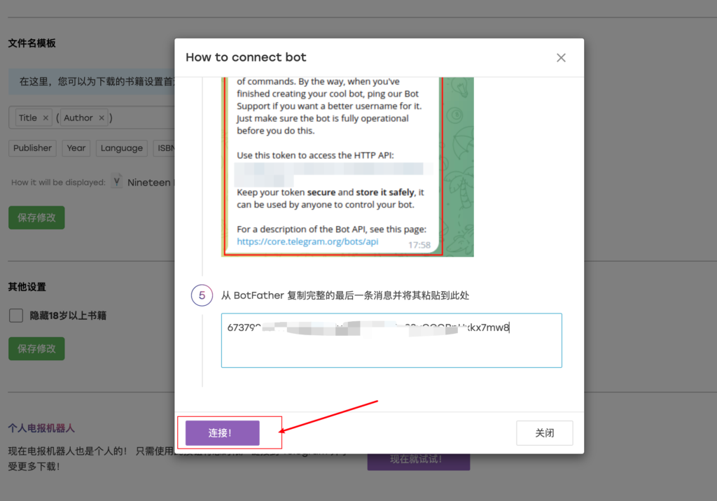717x501 pixels.
Task: Add the ISBN tag to filename template
Action: [x=165, y=148]
